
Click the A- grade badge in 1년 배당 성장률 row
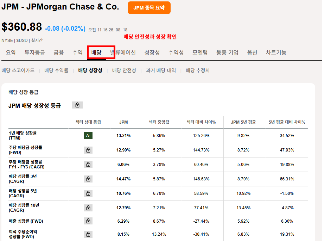[88, 136]
